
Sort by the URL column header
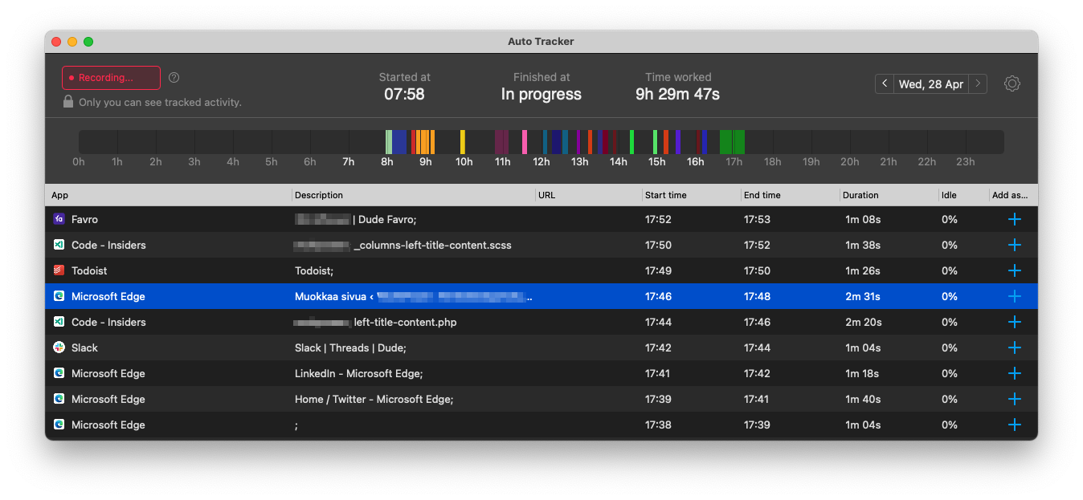point(589,195)
